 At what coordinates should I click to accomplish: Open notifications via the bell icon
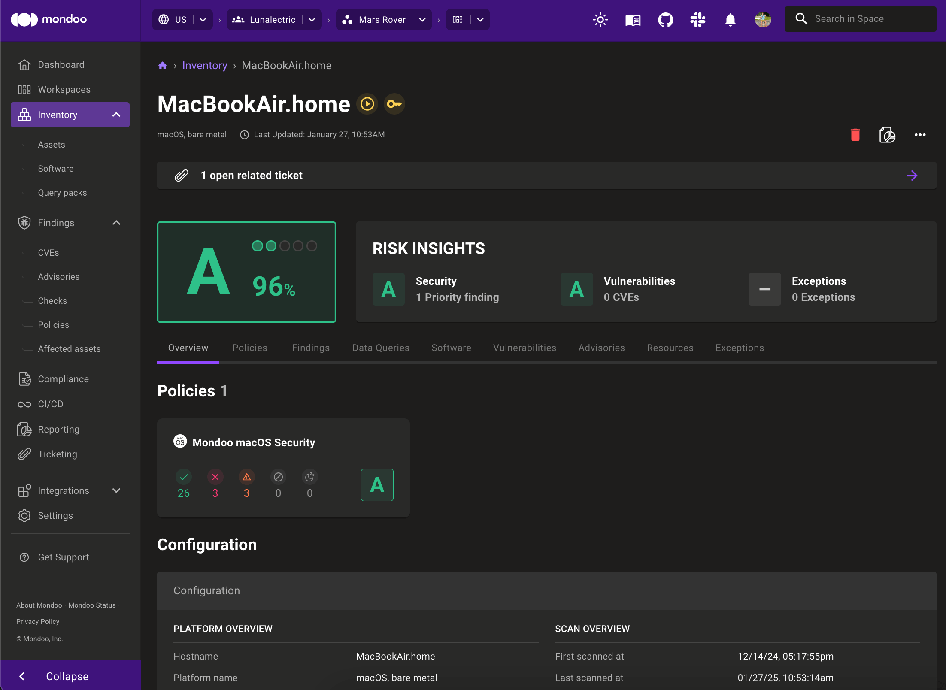tap(730, 19)
